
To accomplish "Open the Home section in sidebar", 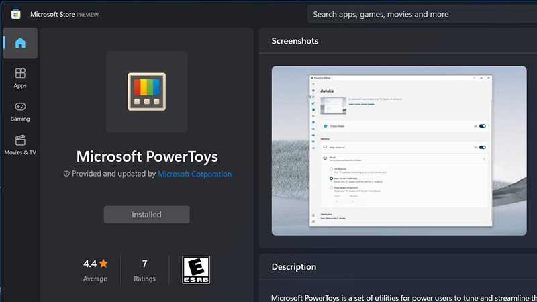I will [20, 43].
